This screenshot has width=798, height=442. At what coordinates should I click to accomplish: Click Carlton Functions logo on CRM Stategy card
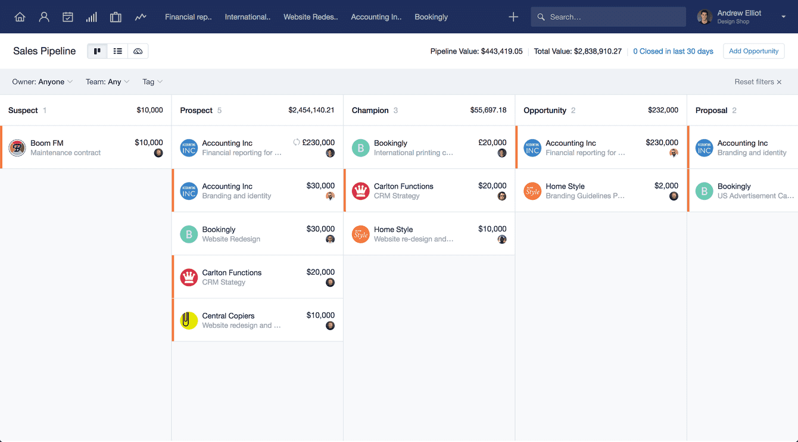[189, 277]
